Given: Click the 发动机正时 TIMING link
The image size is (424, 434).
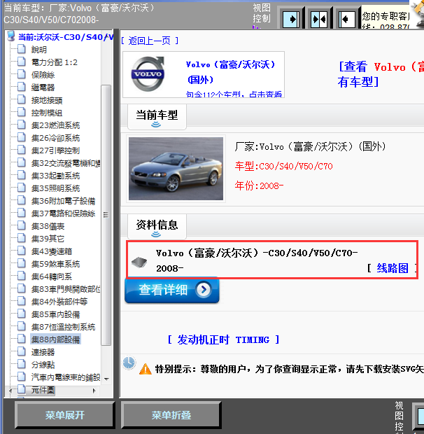Looking at the screenshot, I should click(x=223, y=339).
